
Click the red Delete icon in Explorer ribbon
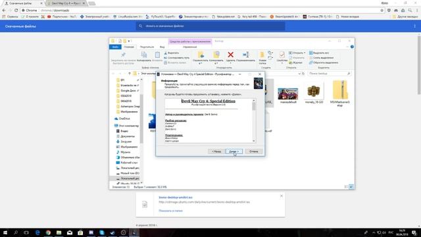point(230,55)
